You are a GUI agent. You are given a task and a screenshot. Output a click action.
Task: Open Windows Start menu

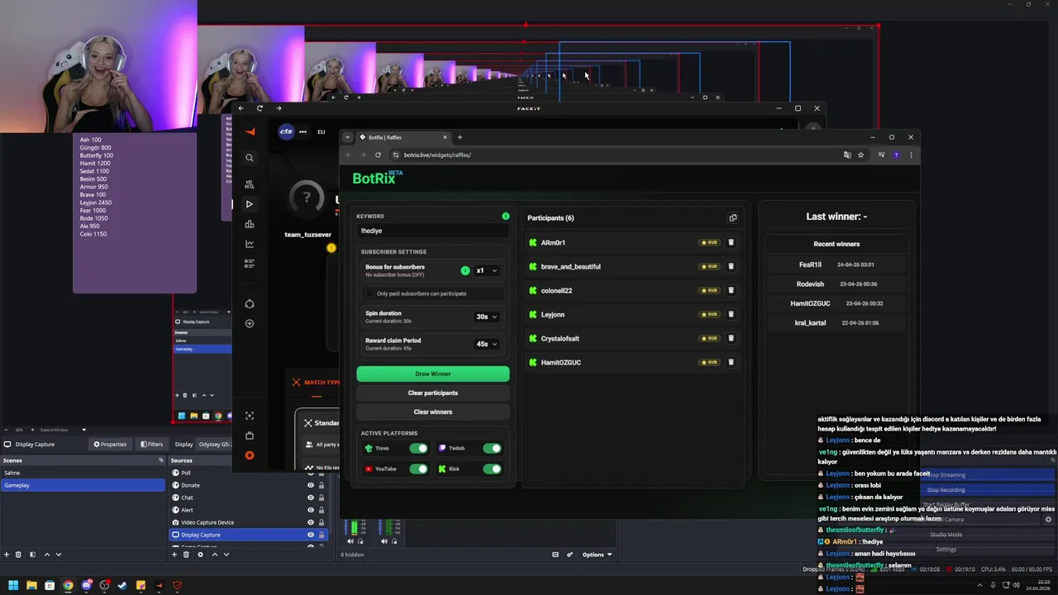coord(13,585)
